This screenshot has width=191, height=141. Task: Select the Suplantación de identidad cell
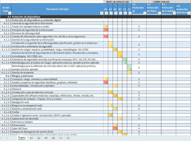57,118
